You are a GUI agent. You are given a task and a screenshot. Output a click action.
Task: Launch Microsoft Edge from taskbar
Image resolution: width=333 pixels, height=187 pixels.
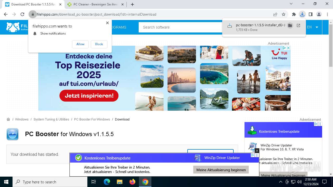107,182
